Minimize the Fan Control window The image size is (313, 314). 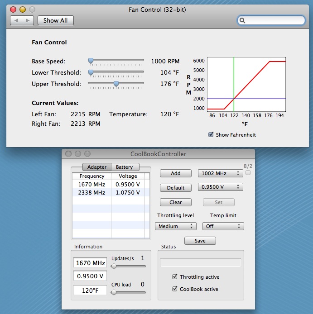[x=23, y=10]
